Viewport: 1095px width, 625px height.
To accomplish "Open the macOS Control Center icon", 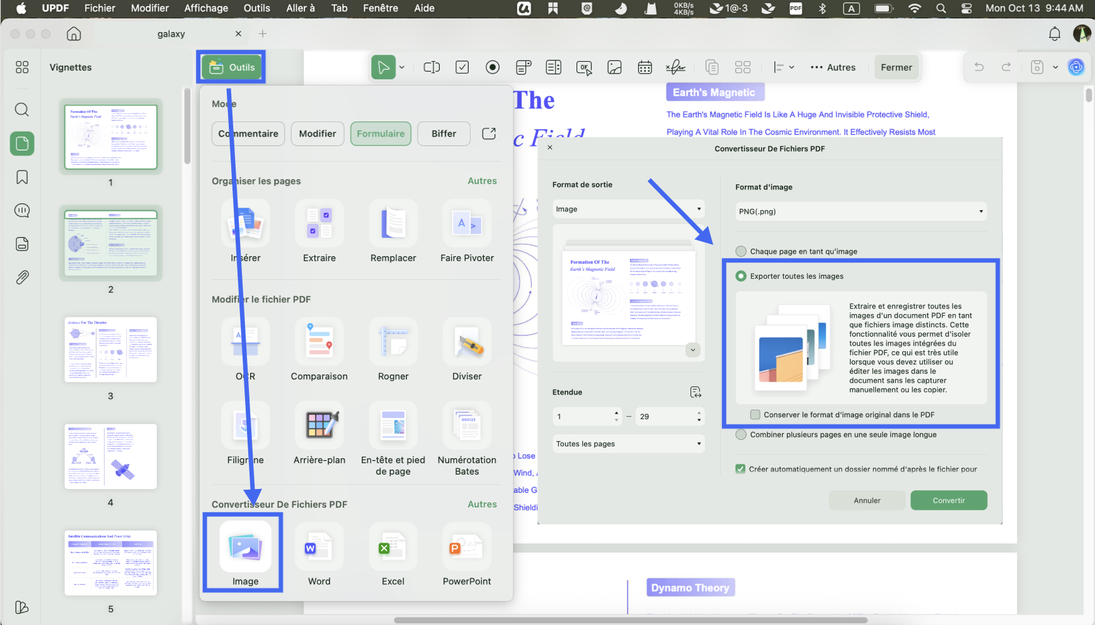I will pyautogui.click(x=966, y=8).
